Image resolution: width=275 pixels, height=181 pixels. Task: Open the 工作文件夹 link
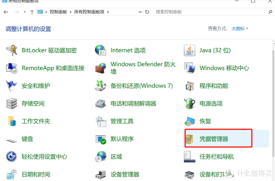tap(36, 121)
